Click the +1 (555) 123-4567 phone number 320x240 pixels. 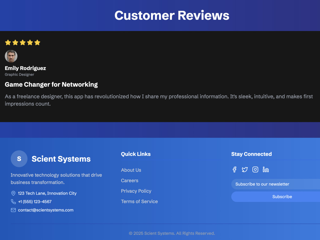(35, 202)
